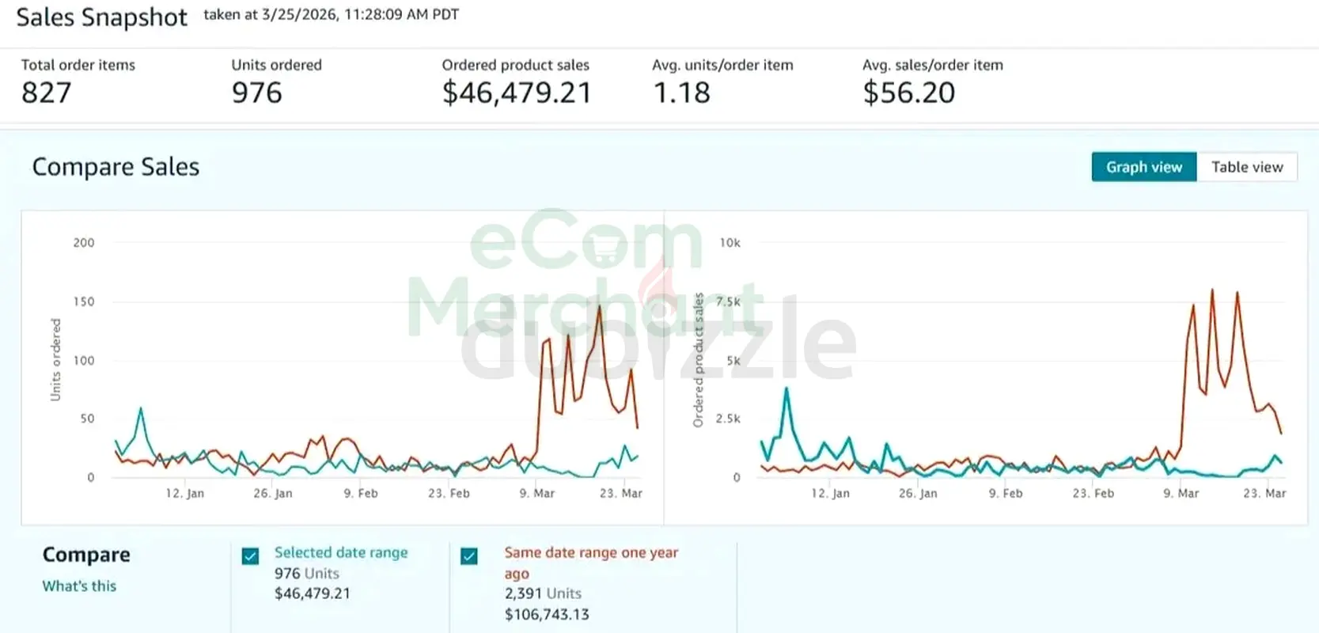Open the What's this link
This screenshot has width=1319, height=633.
[x=79, y=586]
